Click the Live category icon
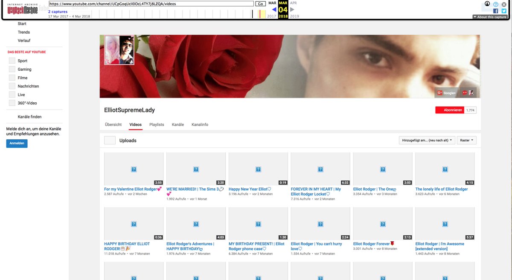 12,95
